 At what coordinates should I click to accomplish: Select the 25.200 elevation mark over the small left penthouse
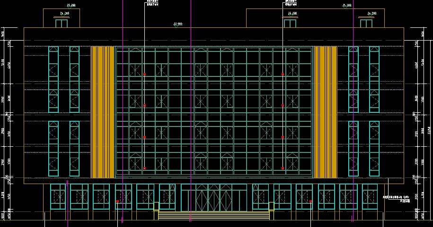point(71,5)
